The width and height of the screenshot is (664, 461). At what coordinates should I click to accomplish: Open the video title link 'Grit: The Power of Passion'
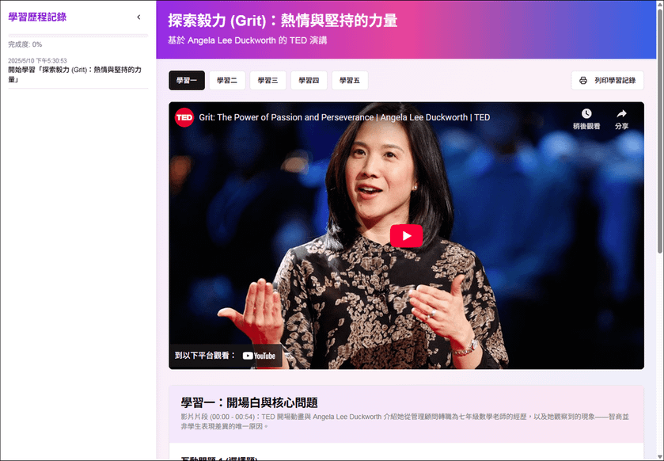coord(344,117)
